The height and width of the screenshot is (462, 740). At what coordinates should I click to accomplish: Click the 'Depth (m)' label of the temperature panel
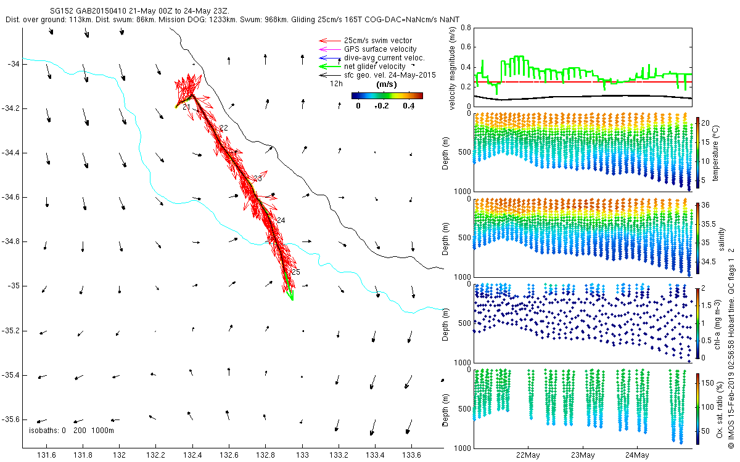click(446, 152)
